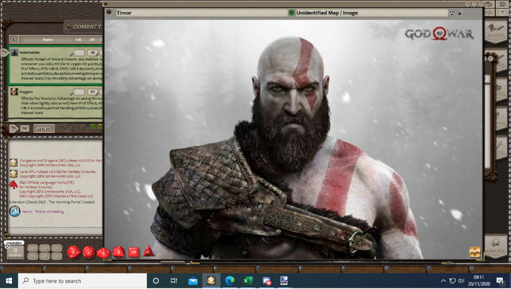This screenshot has width=511, height=289.
Task: Click the red dragon D&D fonts icon
Action: [x=13, y=184]
